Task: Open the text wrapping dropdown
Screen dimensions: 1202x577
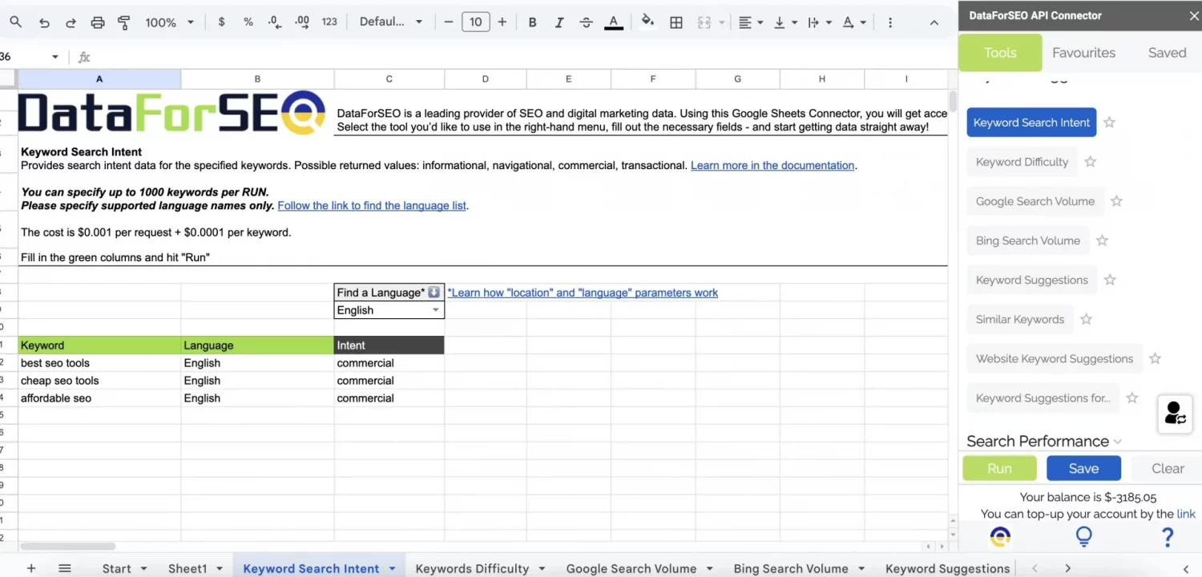Action: click(819, 22)
